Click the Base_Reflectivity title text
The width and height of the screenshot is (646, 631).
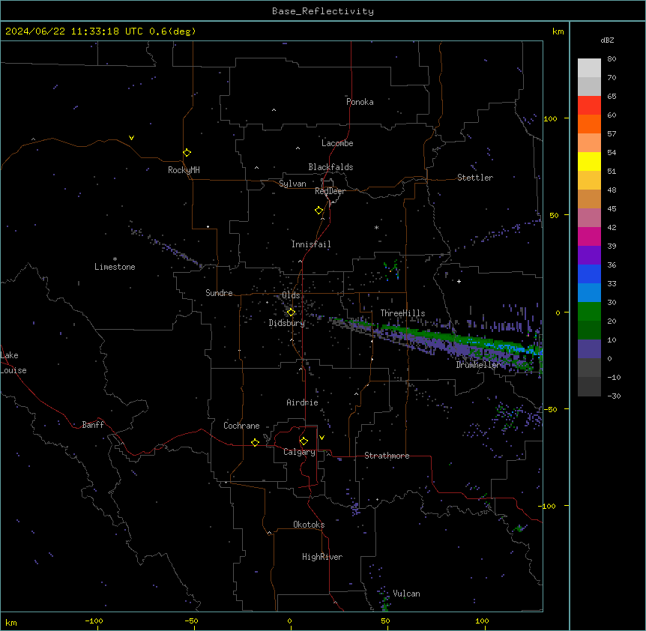pyautogui.click(x=323, y=11)
